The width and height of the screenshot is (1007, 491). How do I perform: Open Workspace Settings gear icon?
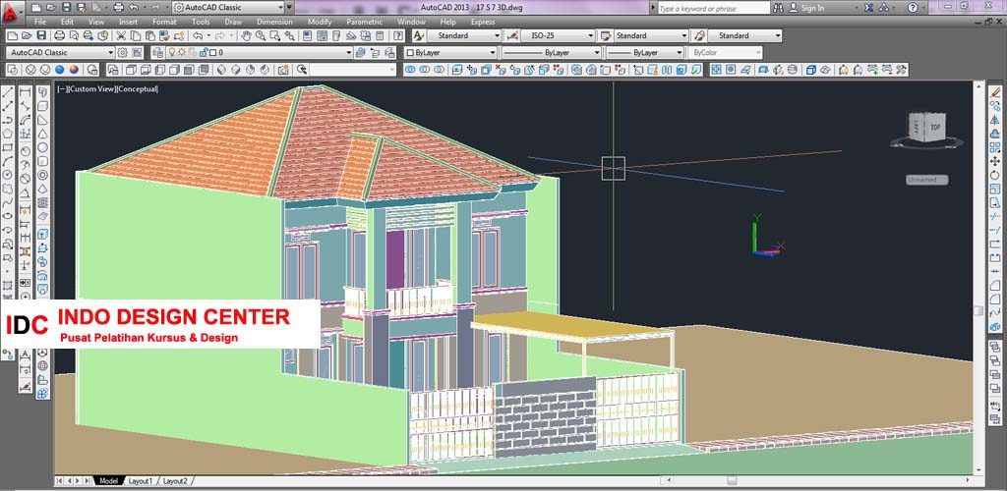click(122, 53)
